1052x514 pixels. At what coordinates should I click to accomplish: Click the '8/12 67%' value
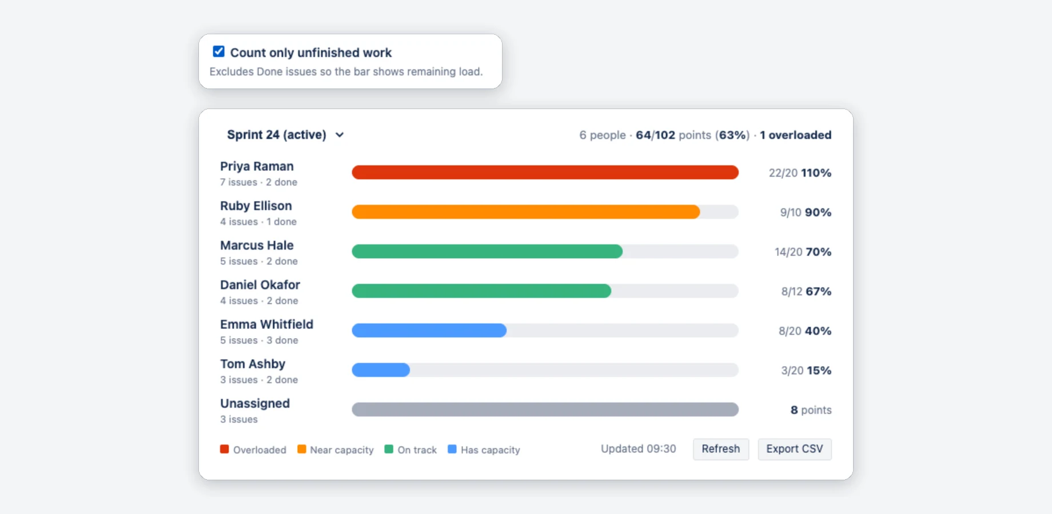[806, 291]
